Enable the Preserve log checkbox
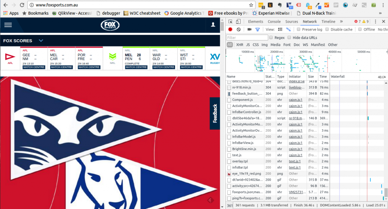388x209 pixels. click(x=299, y=29)
